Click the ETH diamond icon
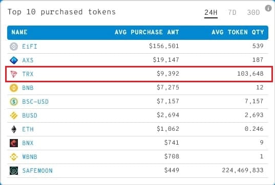The height and width of the screenshot is (185, 275). pos(14,129)
